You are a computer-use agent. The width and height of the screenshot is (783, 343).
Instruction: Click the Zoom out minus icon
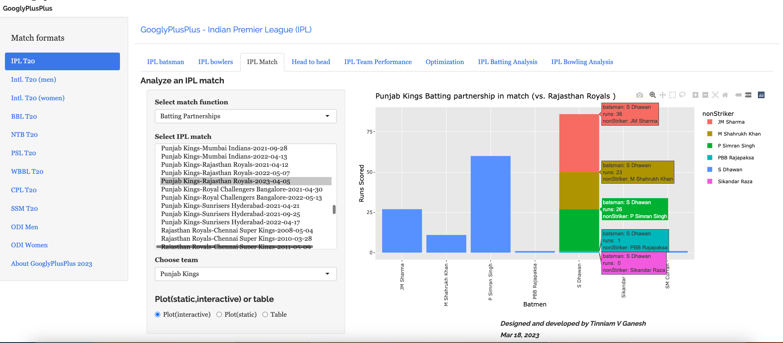(705, 95)
